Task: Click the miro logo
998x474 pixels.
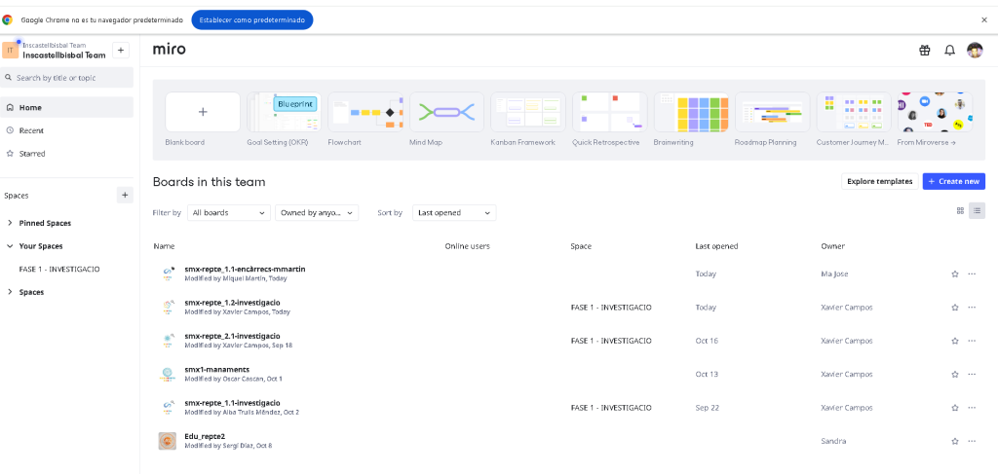Action: 169,49
